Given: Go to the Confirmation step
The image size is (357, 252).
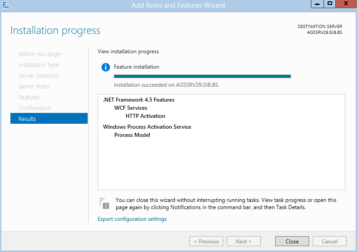Looking at the screenshot, I should (x=35, y=108).
